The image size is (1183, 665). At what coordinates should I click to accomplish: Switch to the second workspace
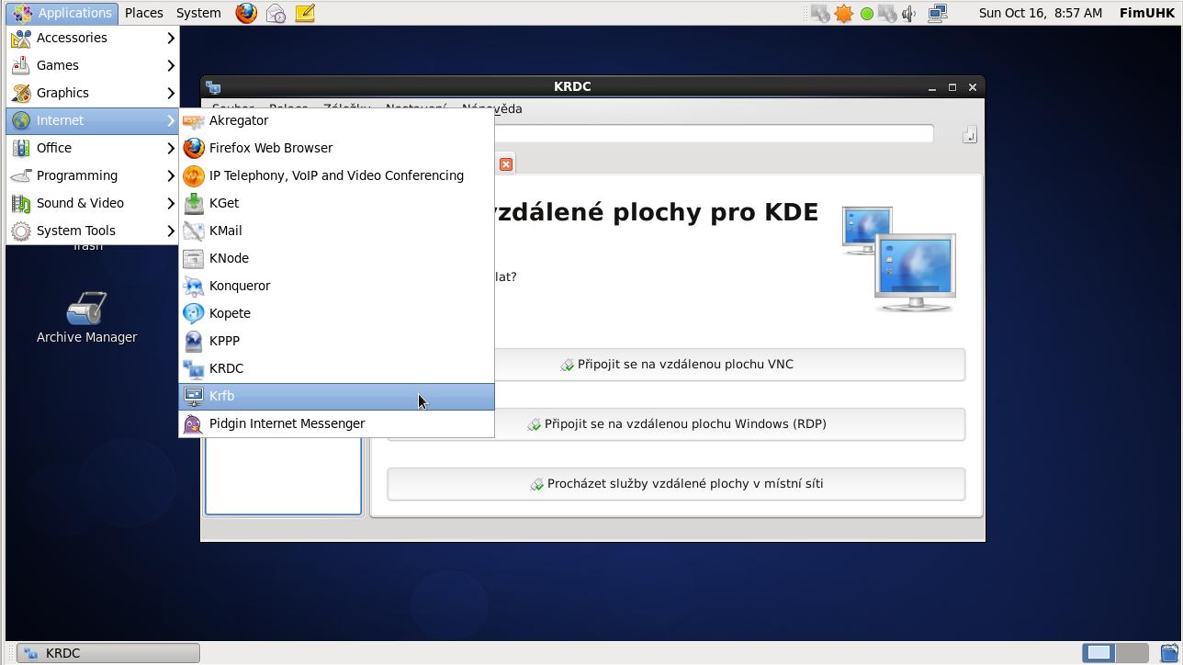click(x=1132, y=653)
